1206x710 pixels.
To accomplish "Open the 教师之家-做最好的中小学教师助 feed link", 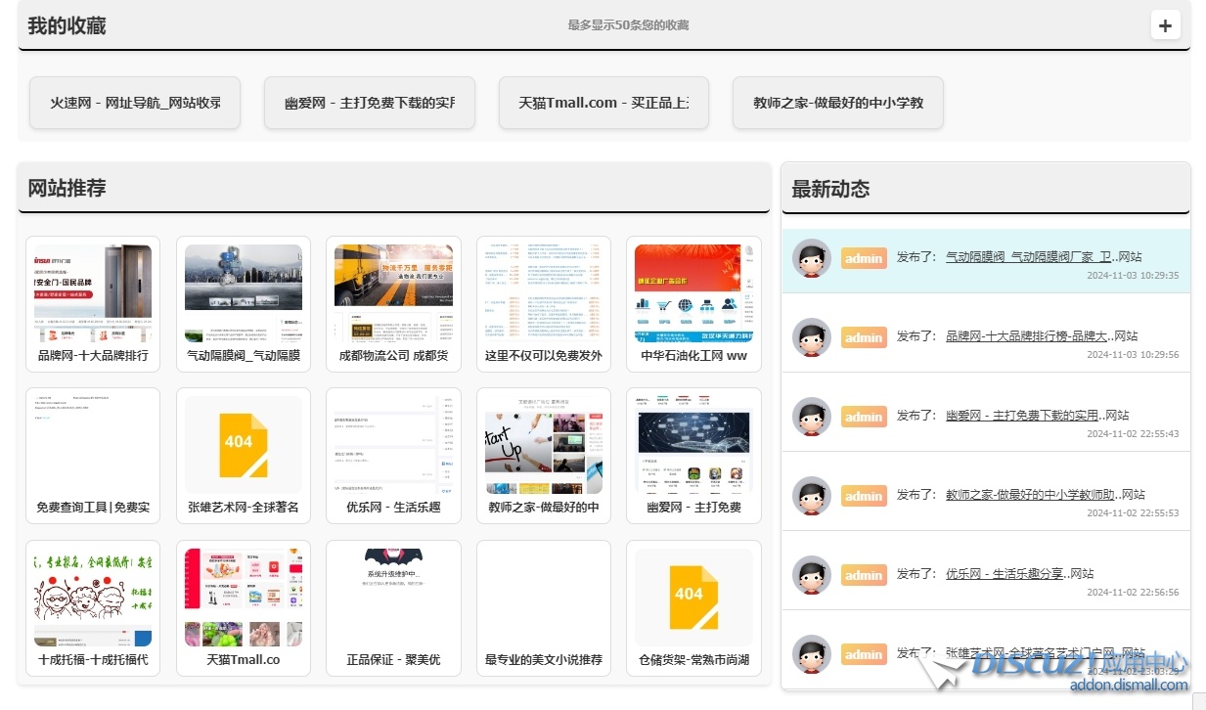I will tap(1031, 495).
